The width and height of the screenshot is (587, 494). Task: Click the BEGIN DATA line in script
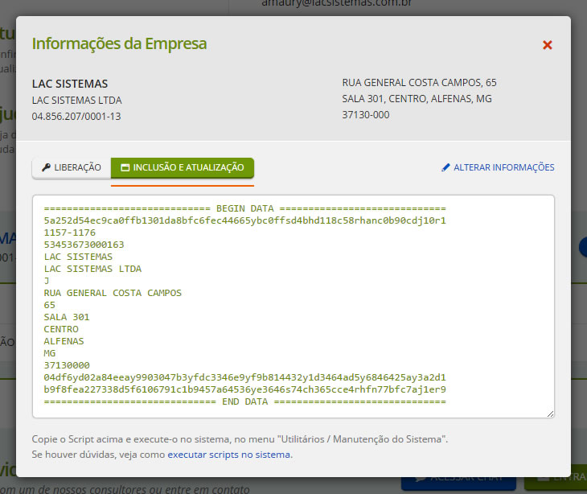coord(244,208)
